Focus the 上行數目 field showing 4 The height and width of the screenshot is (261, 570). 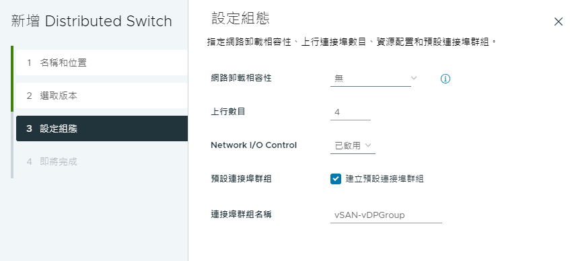point(351,112)
